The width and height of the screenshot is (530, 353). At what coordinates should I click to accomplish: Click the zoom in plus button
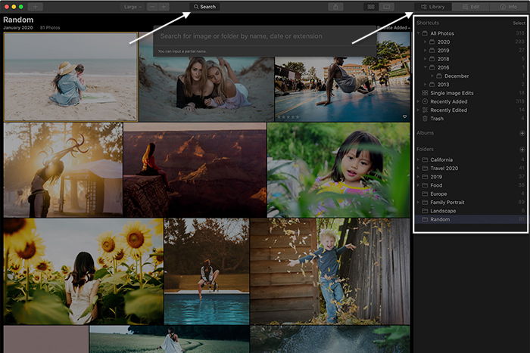click(164, 7)
